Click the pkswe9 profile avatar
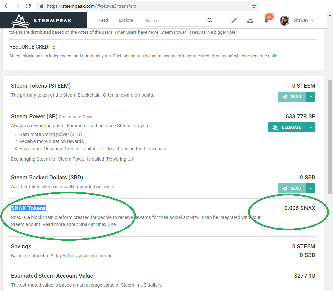 pos(285,20)
